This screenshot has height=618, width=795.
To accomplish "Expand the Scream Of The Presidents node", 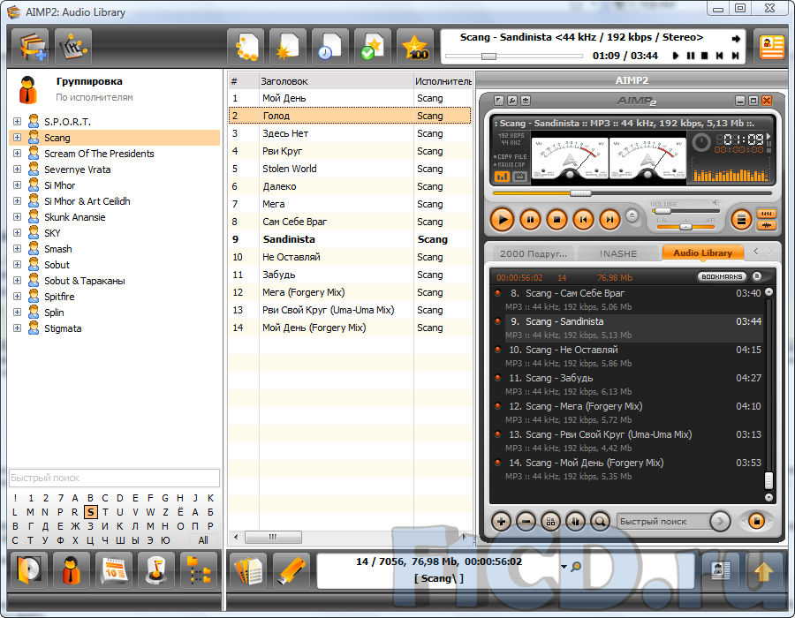I will pyautogui.click(x=18, y=153).
